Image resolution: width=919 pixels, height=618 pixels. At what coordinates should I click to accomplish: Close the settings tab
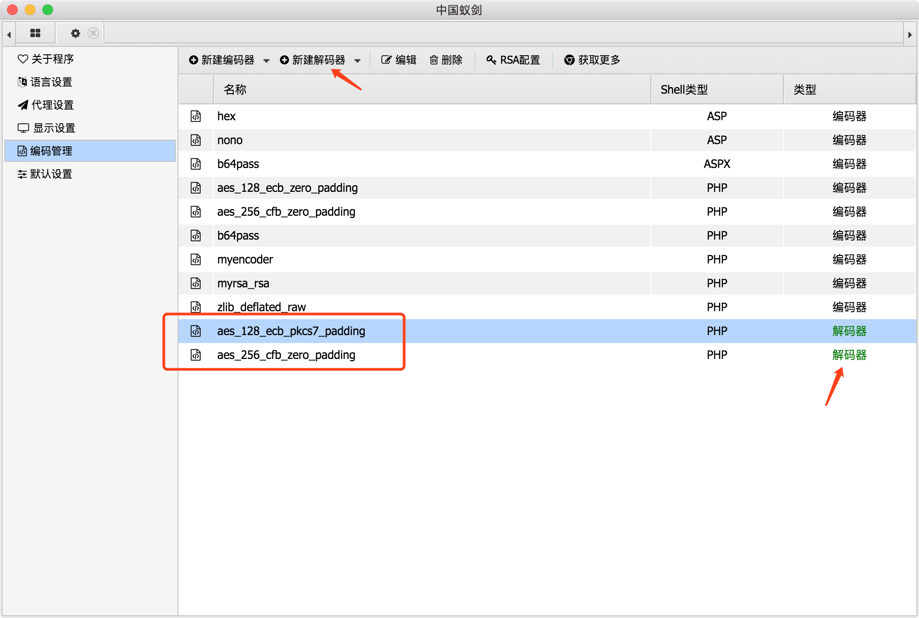(93, 33)
